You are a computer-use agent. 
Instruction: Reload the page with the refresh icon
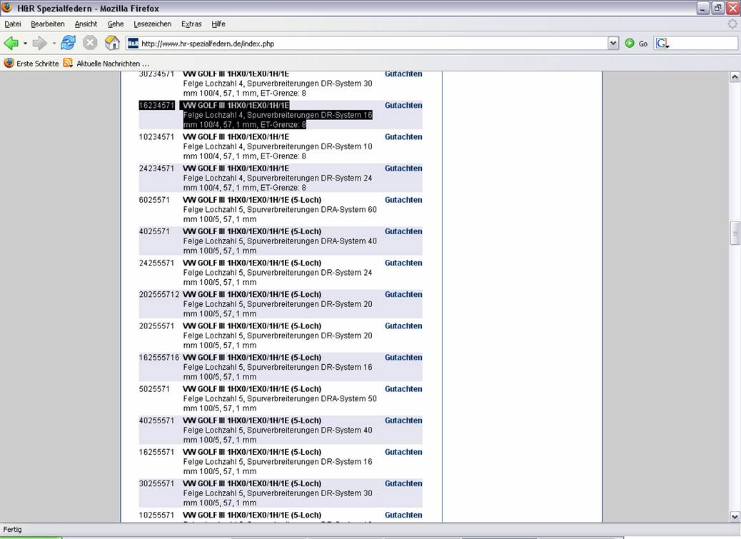pos(69,44)
